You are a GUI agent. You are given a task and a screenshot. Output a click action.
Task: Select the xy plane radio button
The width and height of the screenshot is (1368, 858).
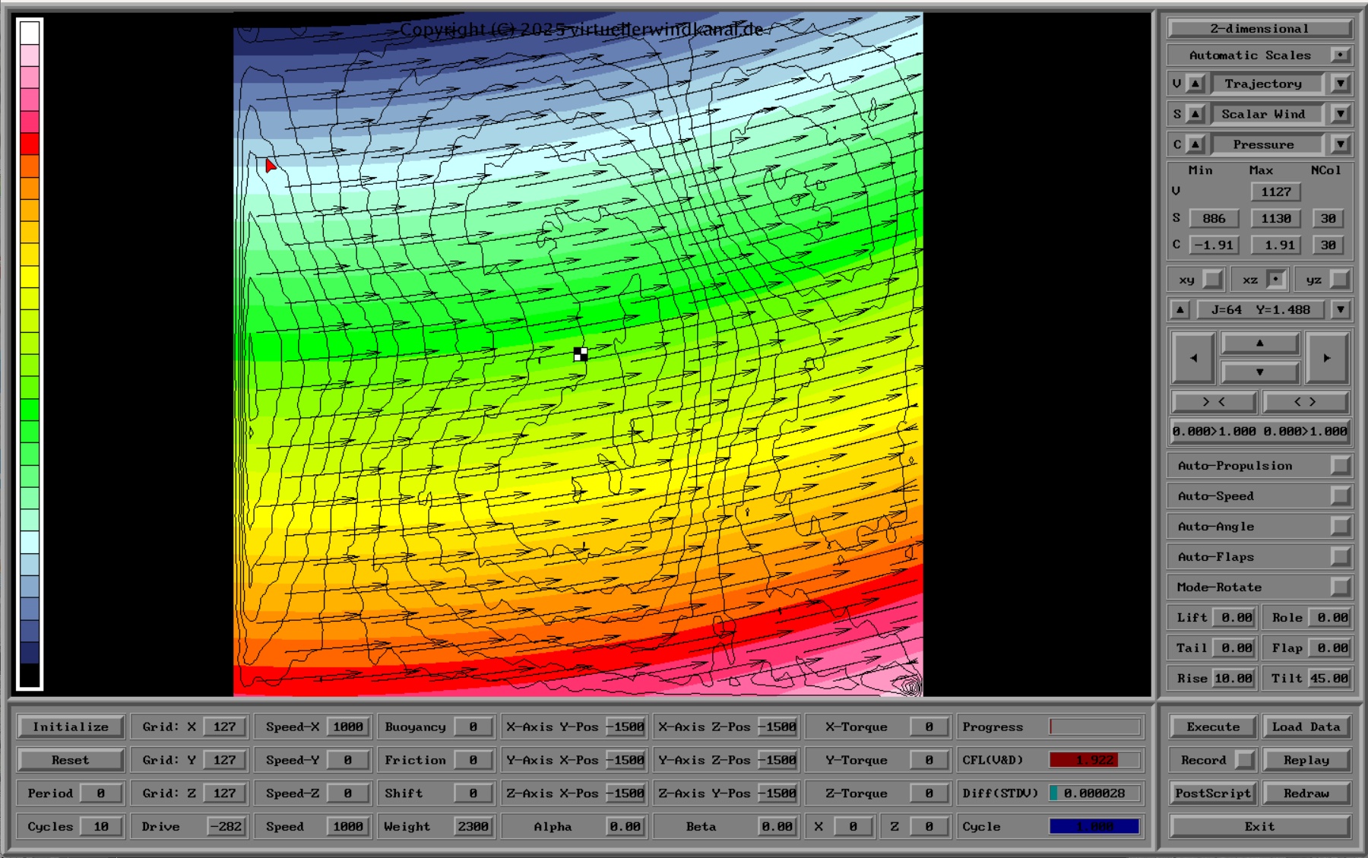(x=1213, y=280)
